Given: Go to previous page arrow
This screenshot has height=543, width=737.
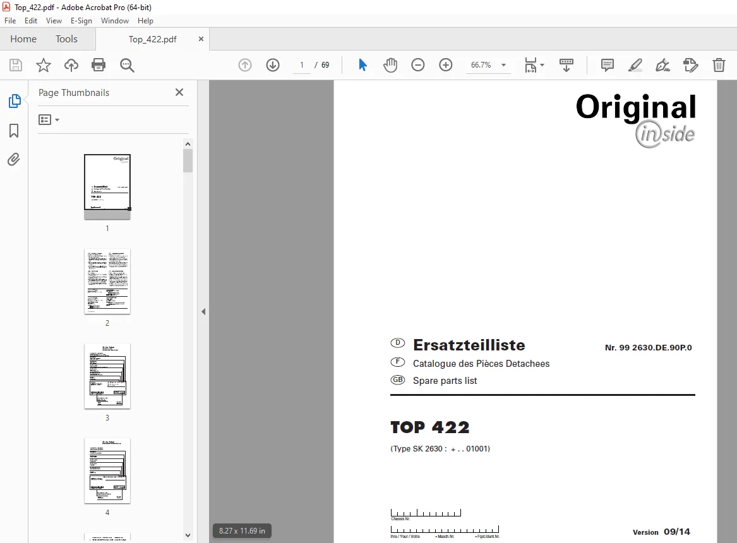Looking at the screenshot, I should pos(245,65).
